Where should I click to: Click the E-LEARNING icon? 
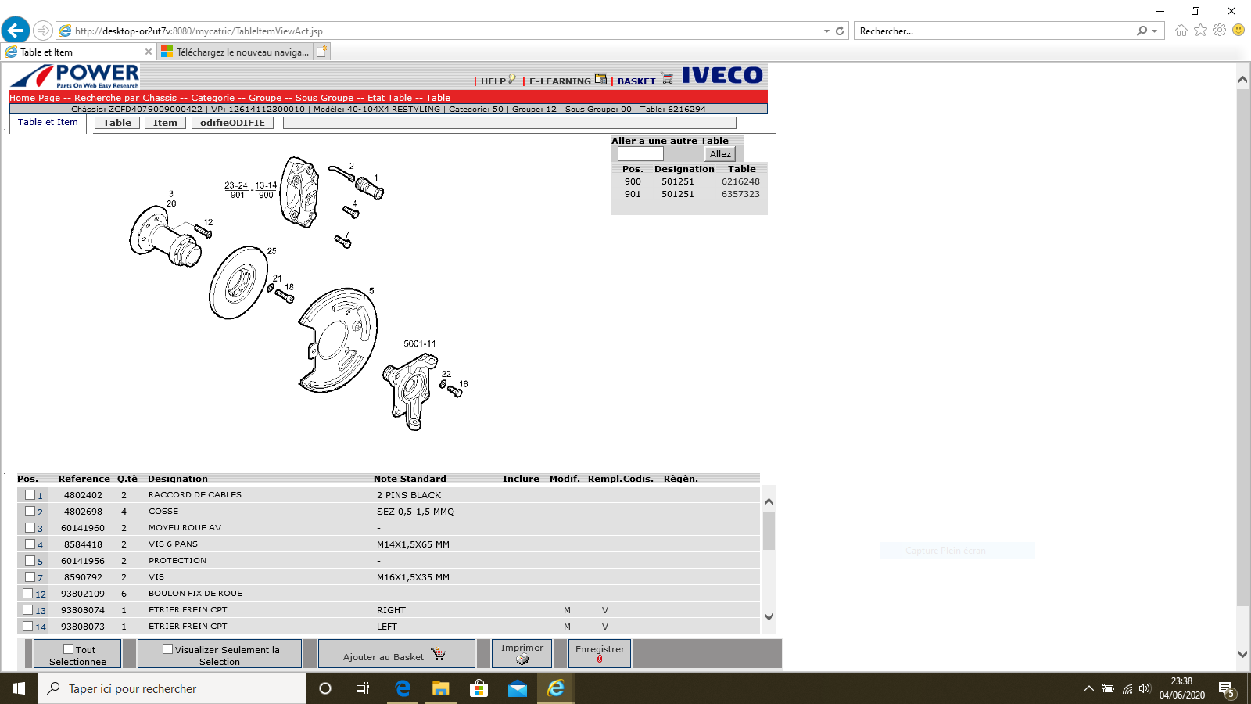(600, 80)
